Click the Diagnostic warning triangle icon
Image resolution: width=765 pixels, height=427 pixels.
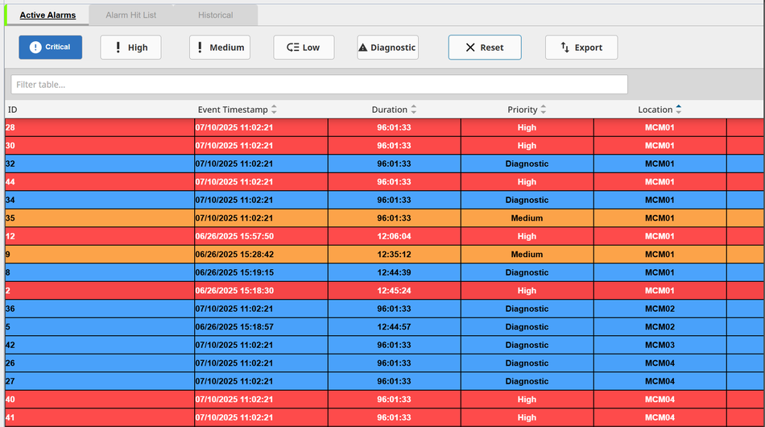pyautogui.click(x=363, y=48)
